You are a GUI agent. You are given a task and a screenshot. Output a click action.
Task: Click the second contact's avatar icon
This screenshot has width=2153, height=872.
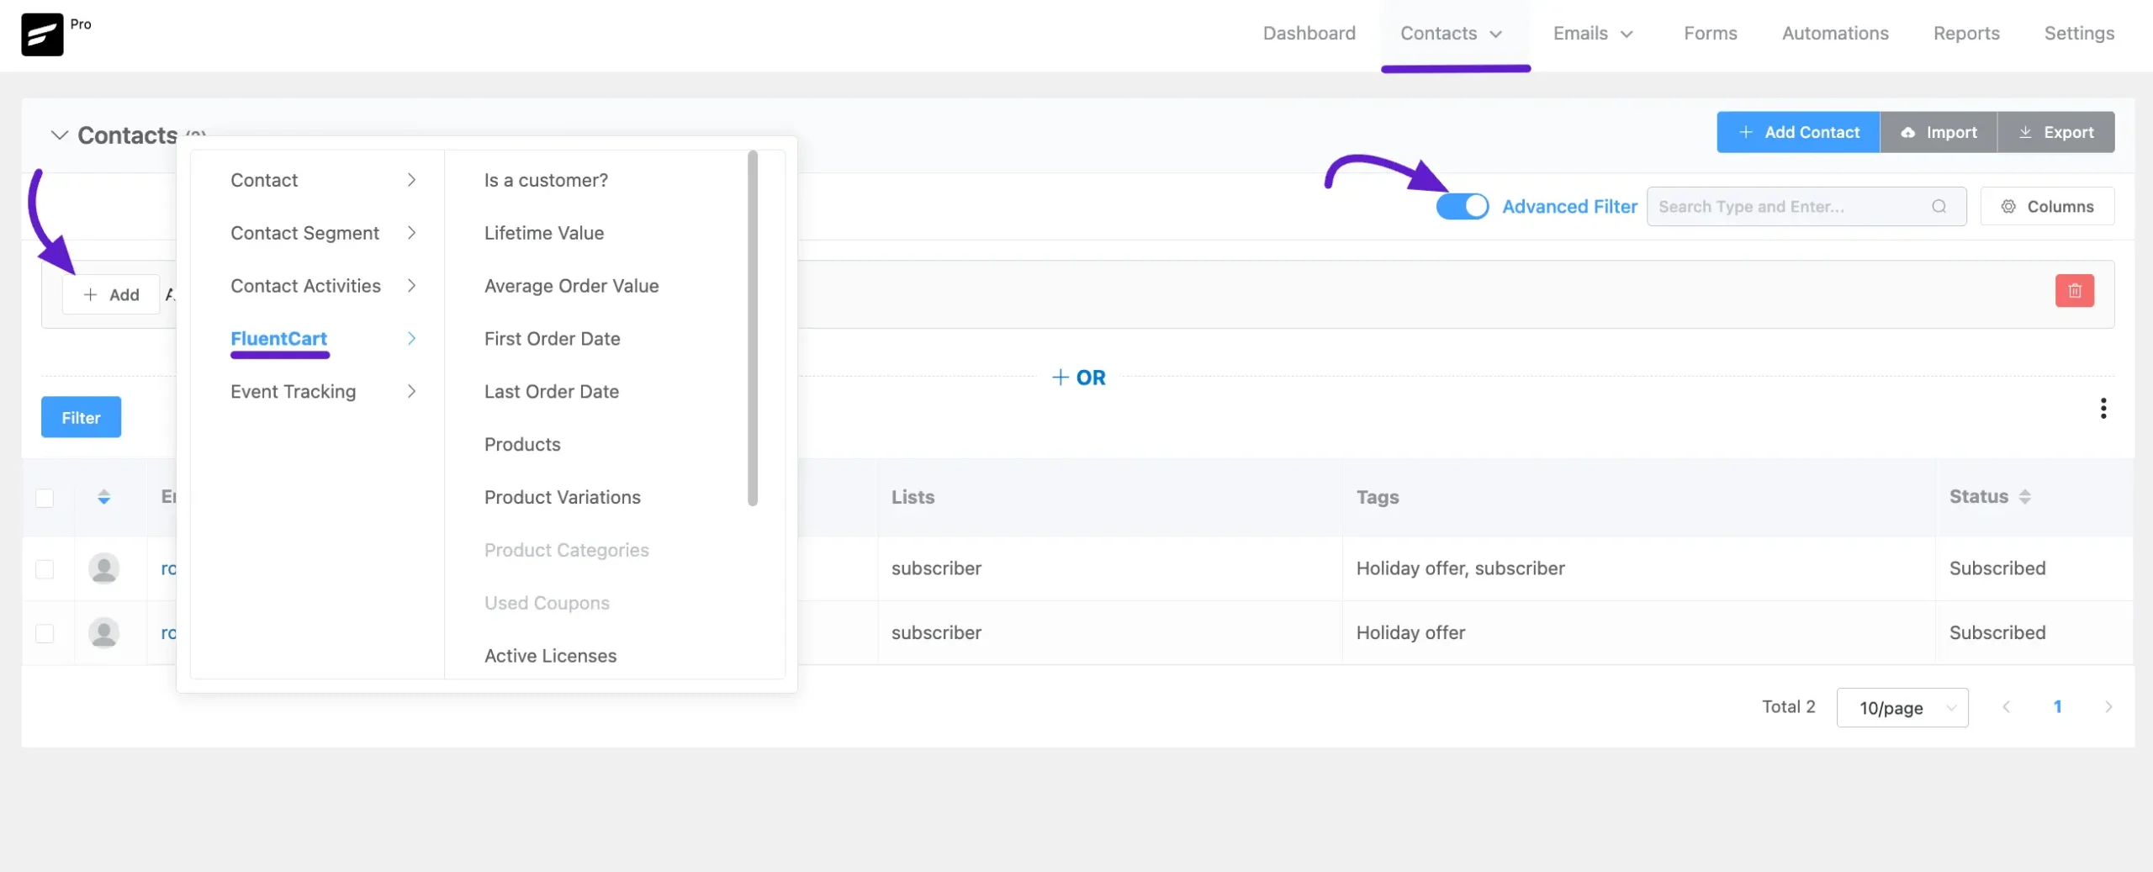click(103, 633)
